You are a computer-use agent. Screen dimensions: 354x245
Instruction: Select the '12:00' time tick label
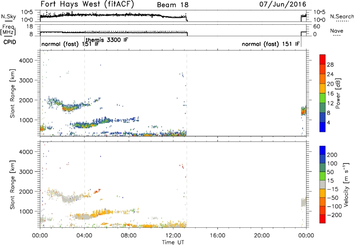pyautogui.click(x=173, y=236)
